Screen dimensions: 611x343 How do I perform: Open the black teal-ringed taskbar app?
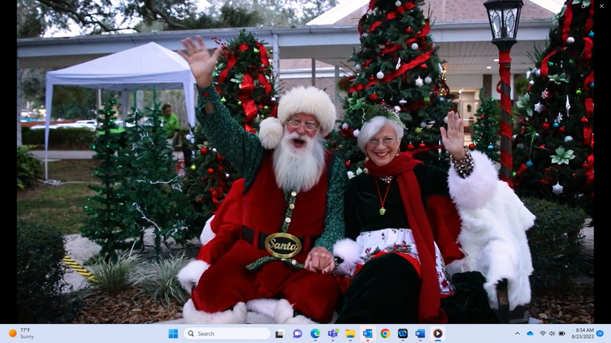pyautogui.click(x=403, y=333)
